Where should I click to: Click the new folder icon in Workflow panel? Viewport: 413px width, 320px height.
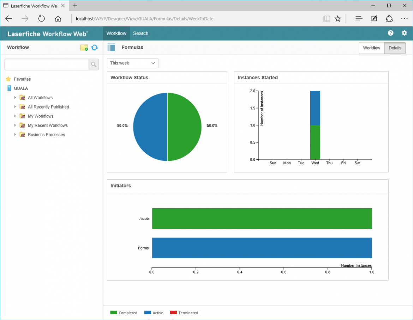tap(84, 48)
